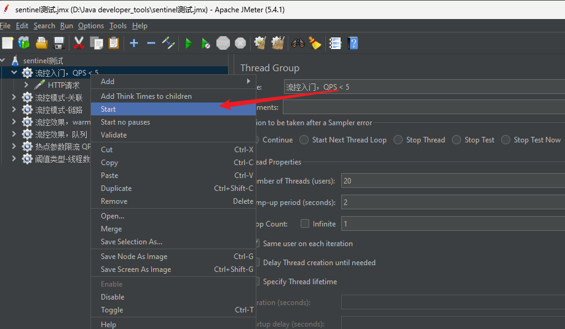Choose Duplicate in the context menu
Screen dimensions: 565x329
click(x=173, y=188)
